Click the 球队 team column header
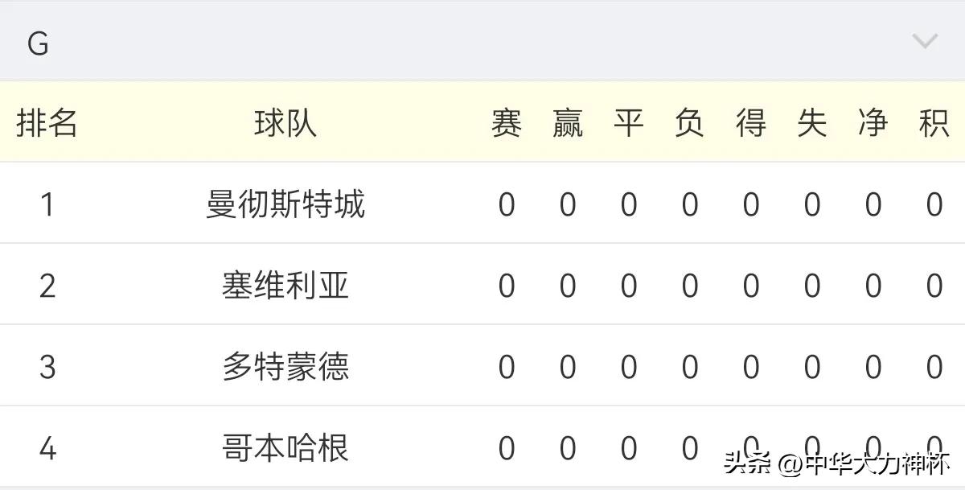 pos(285,122)
